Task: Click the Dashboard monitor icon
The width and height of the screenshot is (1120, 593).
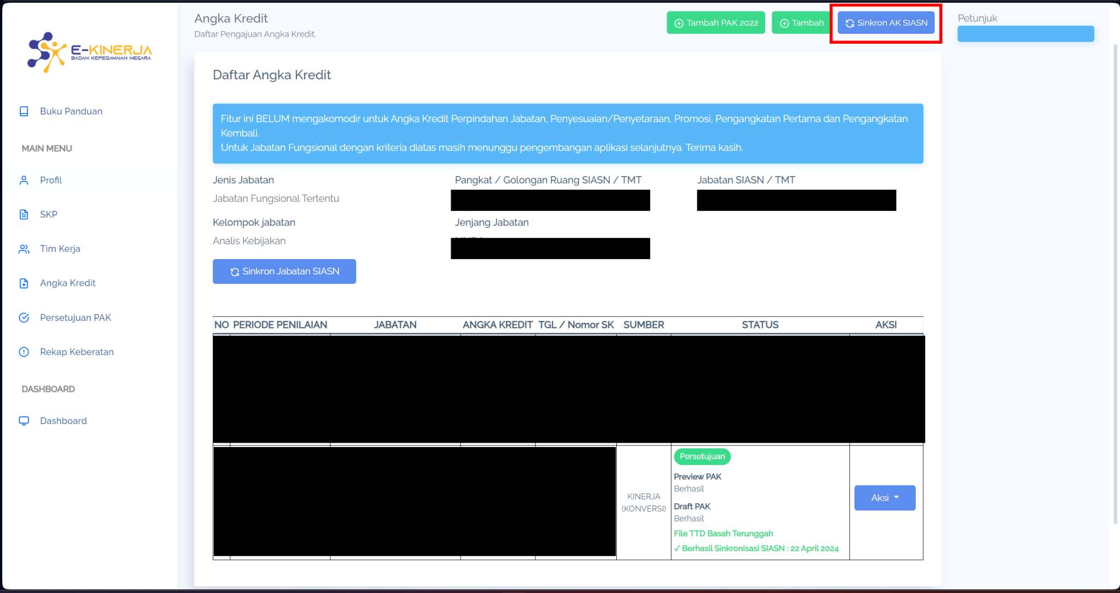Action: click(24, 421)
